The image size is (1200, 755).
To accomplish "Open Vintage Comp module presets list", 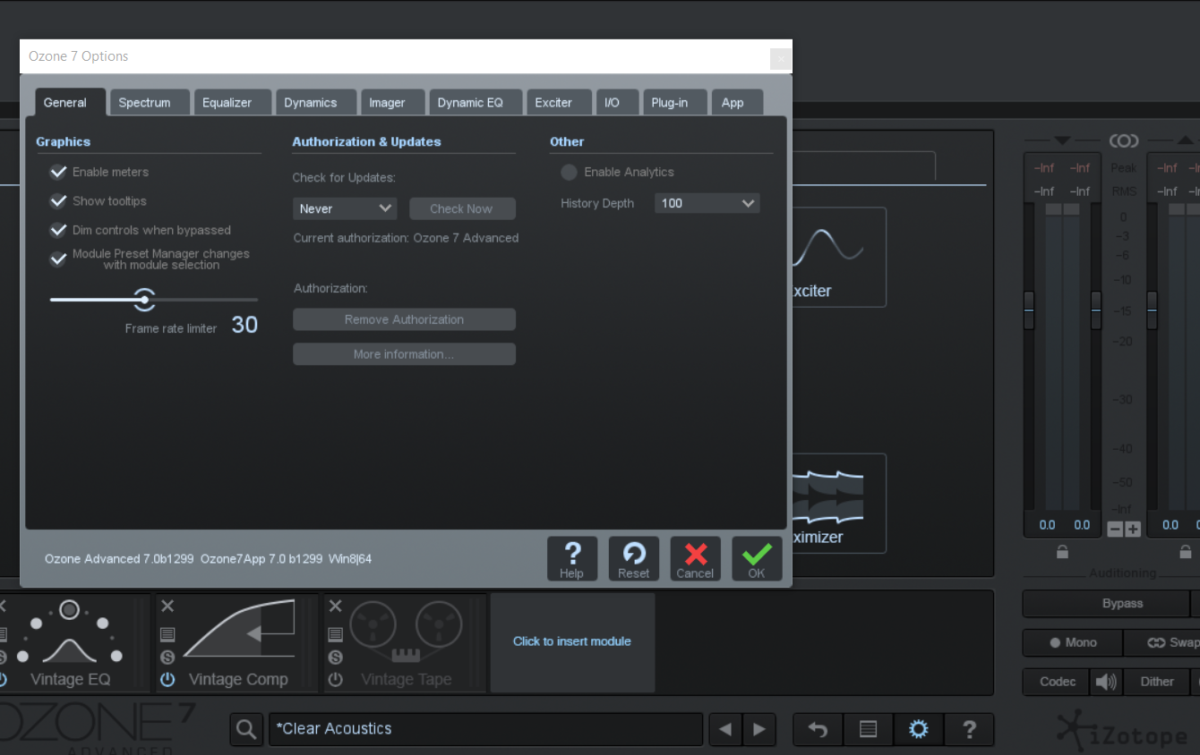I will 167,634.
